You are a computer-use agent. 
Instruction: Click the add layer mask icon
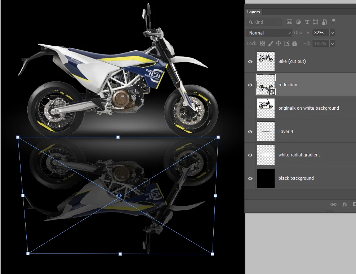click(x=355, y=205)
